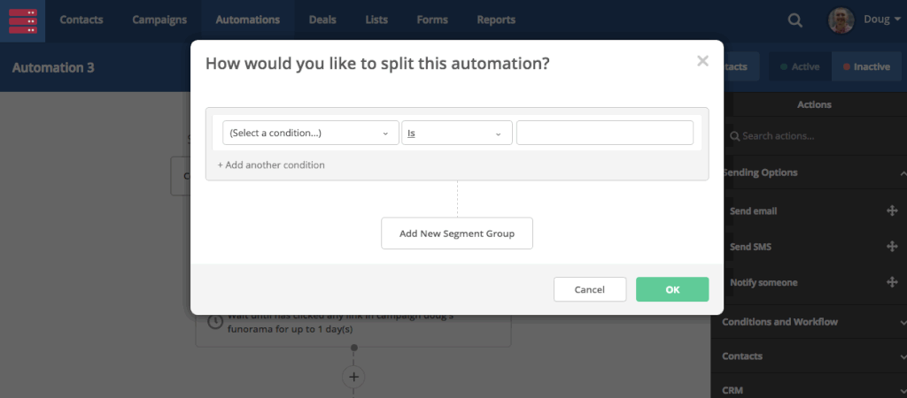Open the Select a condition dropdown
The width and height of the screenshot is (907, 398).
(310, 133)
